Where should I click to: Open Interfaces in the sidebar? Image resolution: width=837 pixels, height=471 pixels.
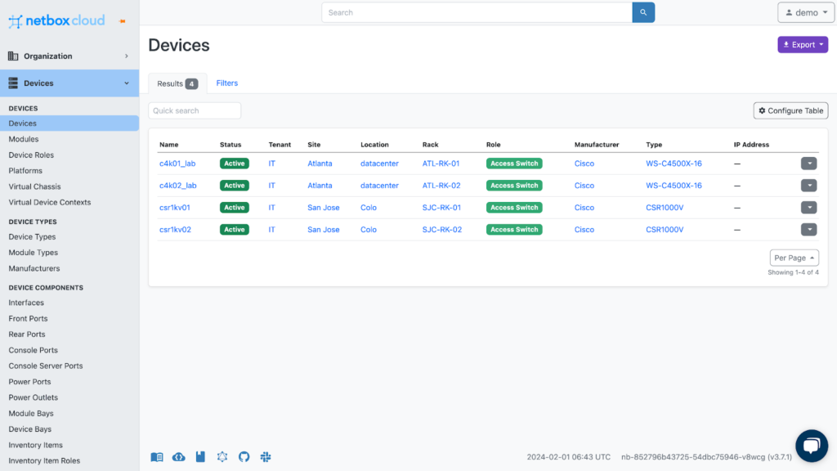[26, 303]
